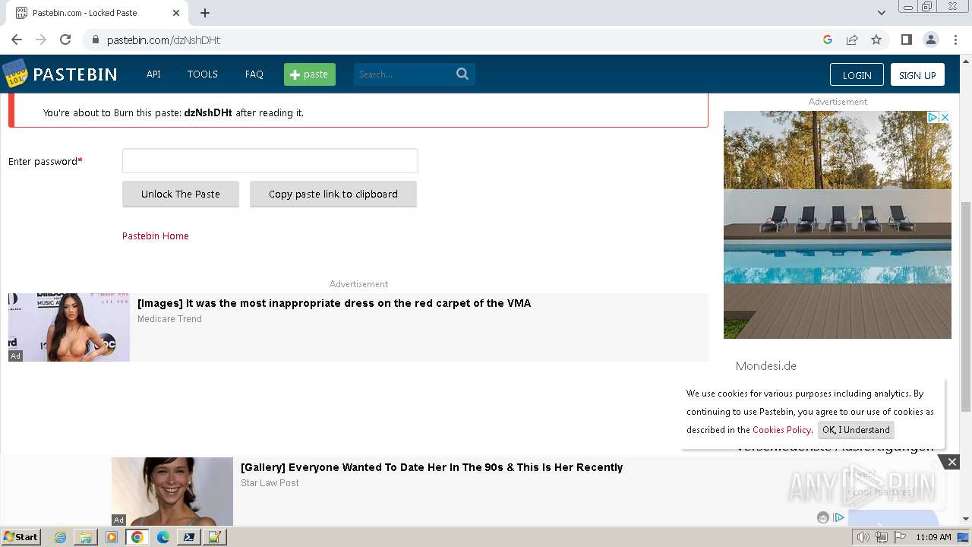This screenshot has width=972, height=547.
Task: Open the 90s gallery ad headline
Action: (431, 467)
